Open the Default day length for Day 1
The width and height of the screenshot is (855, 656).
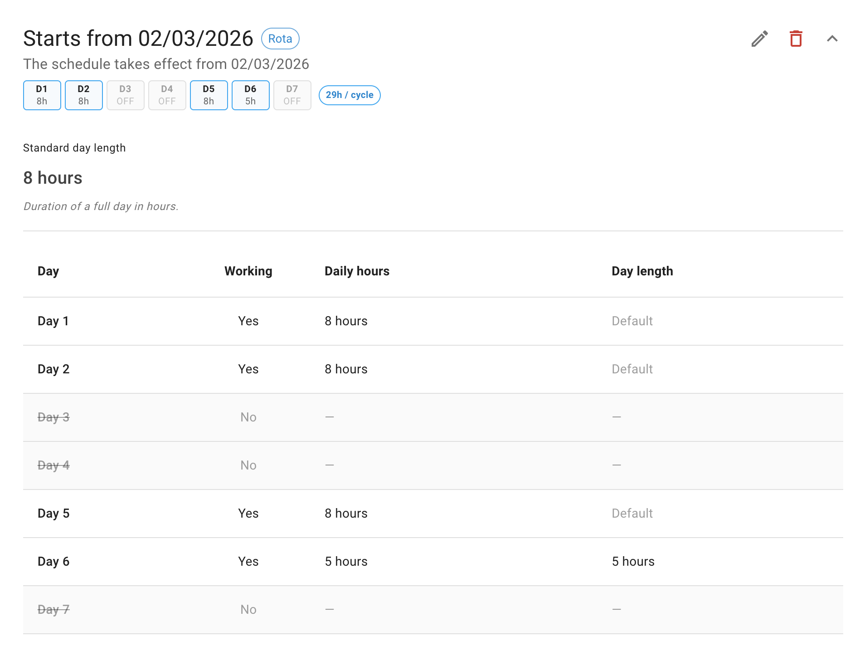632,321
